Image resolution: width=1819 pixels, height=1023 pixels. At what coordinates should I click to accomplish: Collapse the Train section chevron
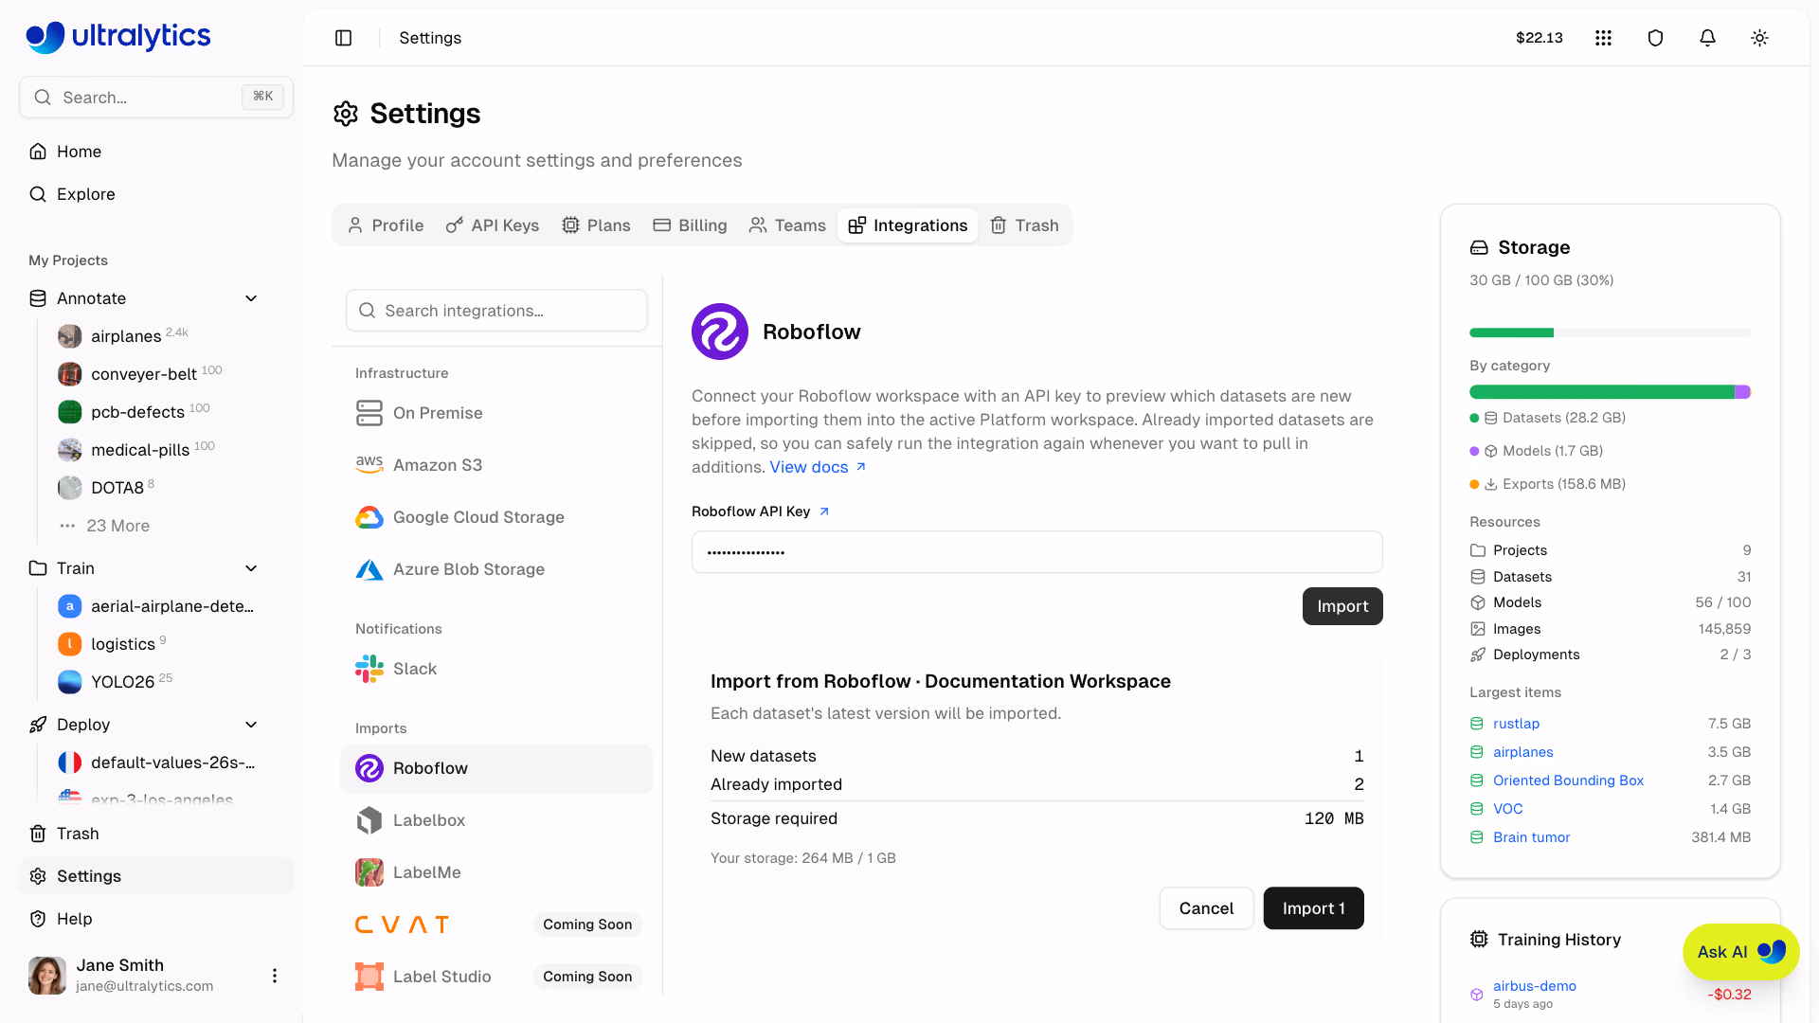tap(251, 568)
